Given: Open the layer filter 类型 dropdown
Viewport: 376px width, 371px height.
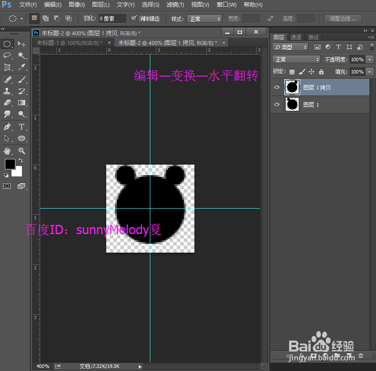Looking at the screenshot, I should pyautogui.click(x=290, y=47).
